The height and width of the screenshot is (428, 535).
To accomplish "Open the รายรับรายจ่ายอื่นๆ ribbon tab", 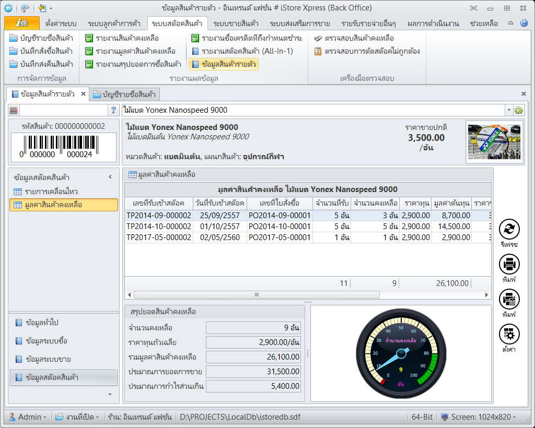I will pyautogui.click(x=368, y=23).
